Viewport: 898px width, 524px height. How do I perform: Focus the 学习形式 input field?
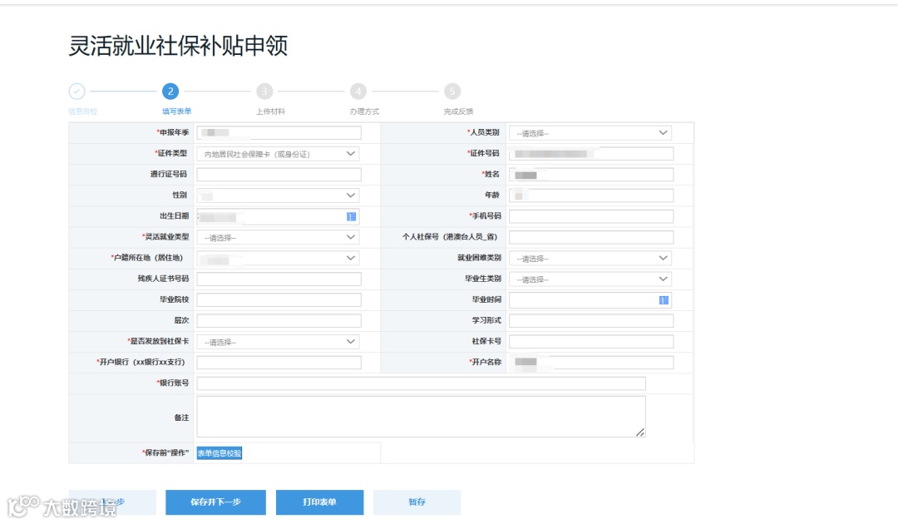coord(591,321)
